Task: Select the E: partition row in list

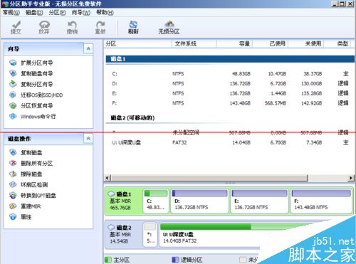Action: tap(230, 93)
